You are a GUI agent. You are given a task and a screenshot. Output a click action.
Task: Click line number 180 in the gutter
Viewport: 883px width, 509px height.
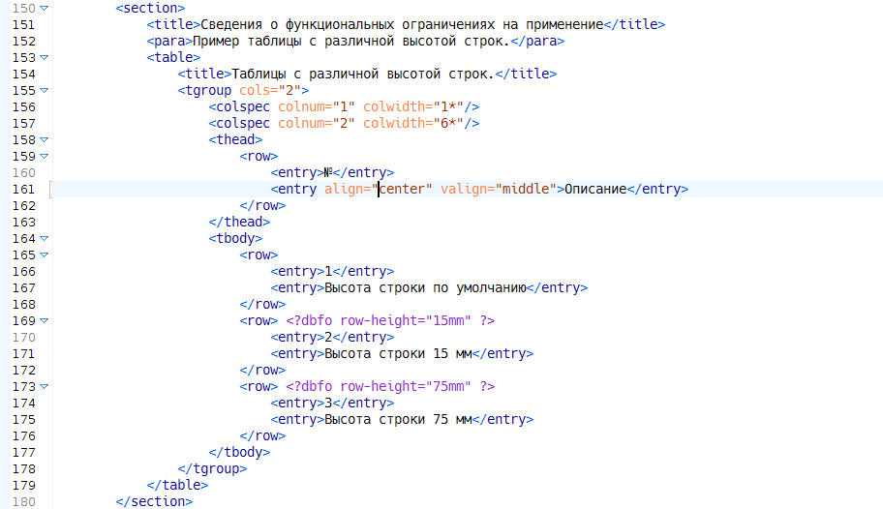point(23,501)
